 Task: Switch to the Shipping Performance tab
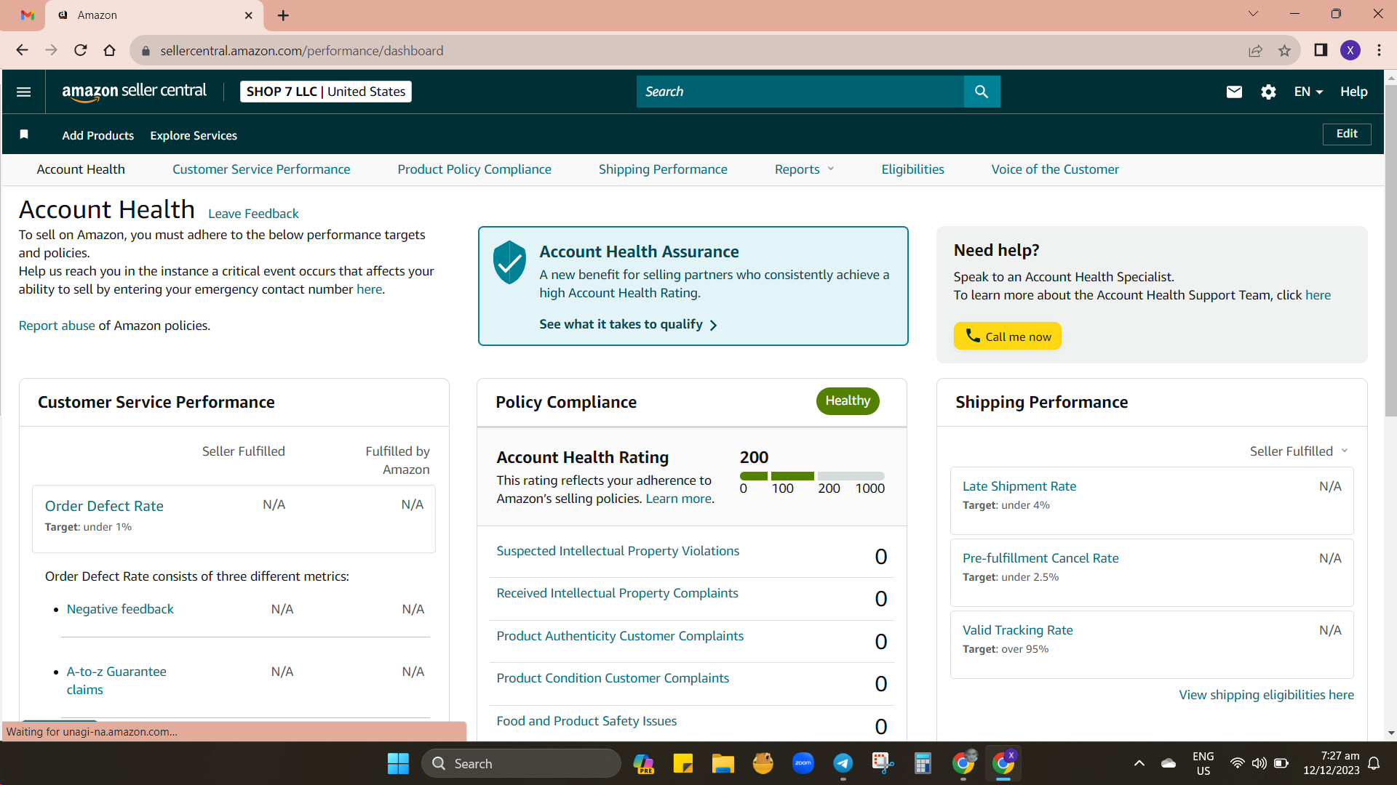click(663, 169)
